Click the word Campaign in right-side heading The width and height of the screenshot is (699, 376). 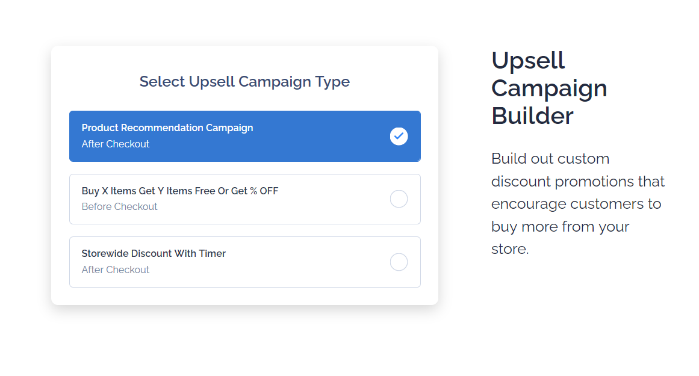click(x=549, y=88)
